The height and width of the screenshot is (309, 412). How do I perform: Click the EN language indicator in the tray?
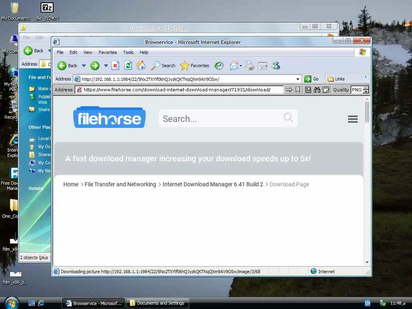(367, 303)
